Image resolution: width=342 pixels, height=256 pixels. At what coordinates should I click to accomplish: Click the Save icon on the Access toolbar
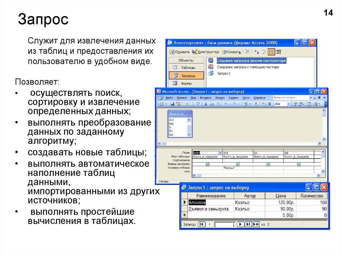173,104
